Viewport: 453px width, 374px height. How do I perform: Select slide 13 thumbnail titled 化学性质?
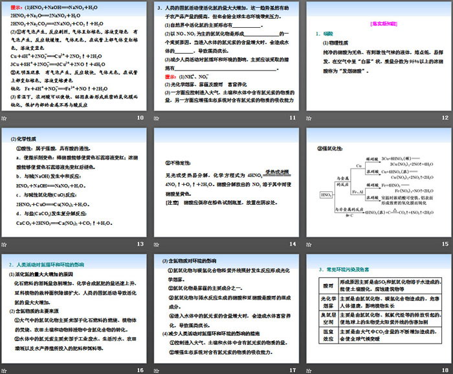[x=74, y=181]
